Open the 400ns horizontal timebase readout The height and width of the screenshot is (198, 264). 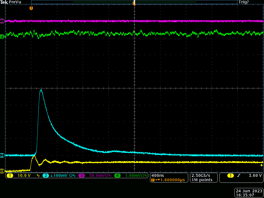(x=157, y=175)
